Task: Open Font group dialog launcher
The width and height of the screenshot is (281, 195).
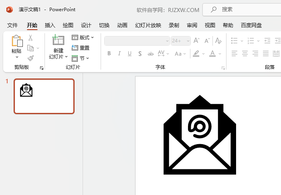Action: (223, 68)
